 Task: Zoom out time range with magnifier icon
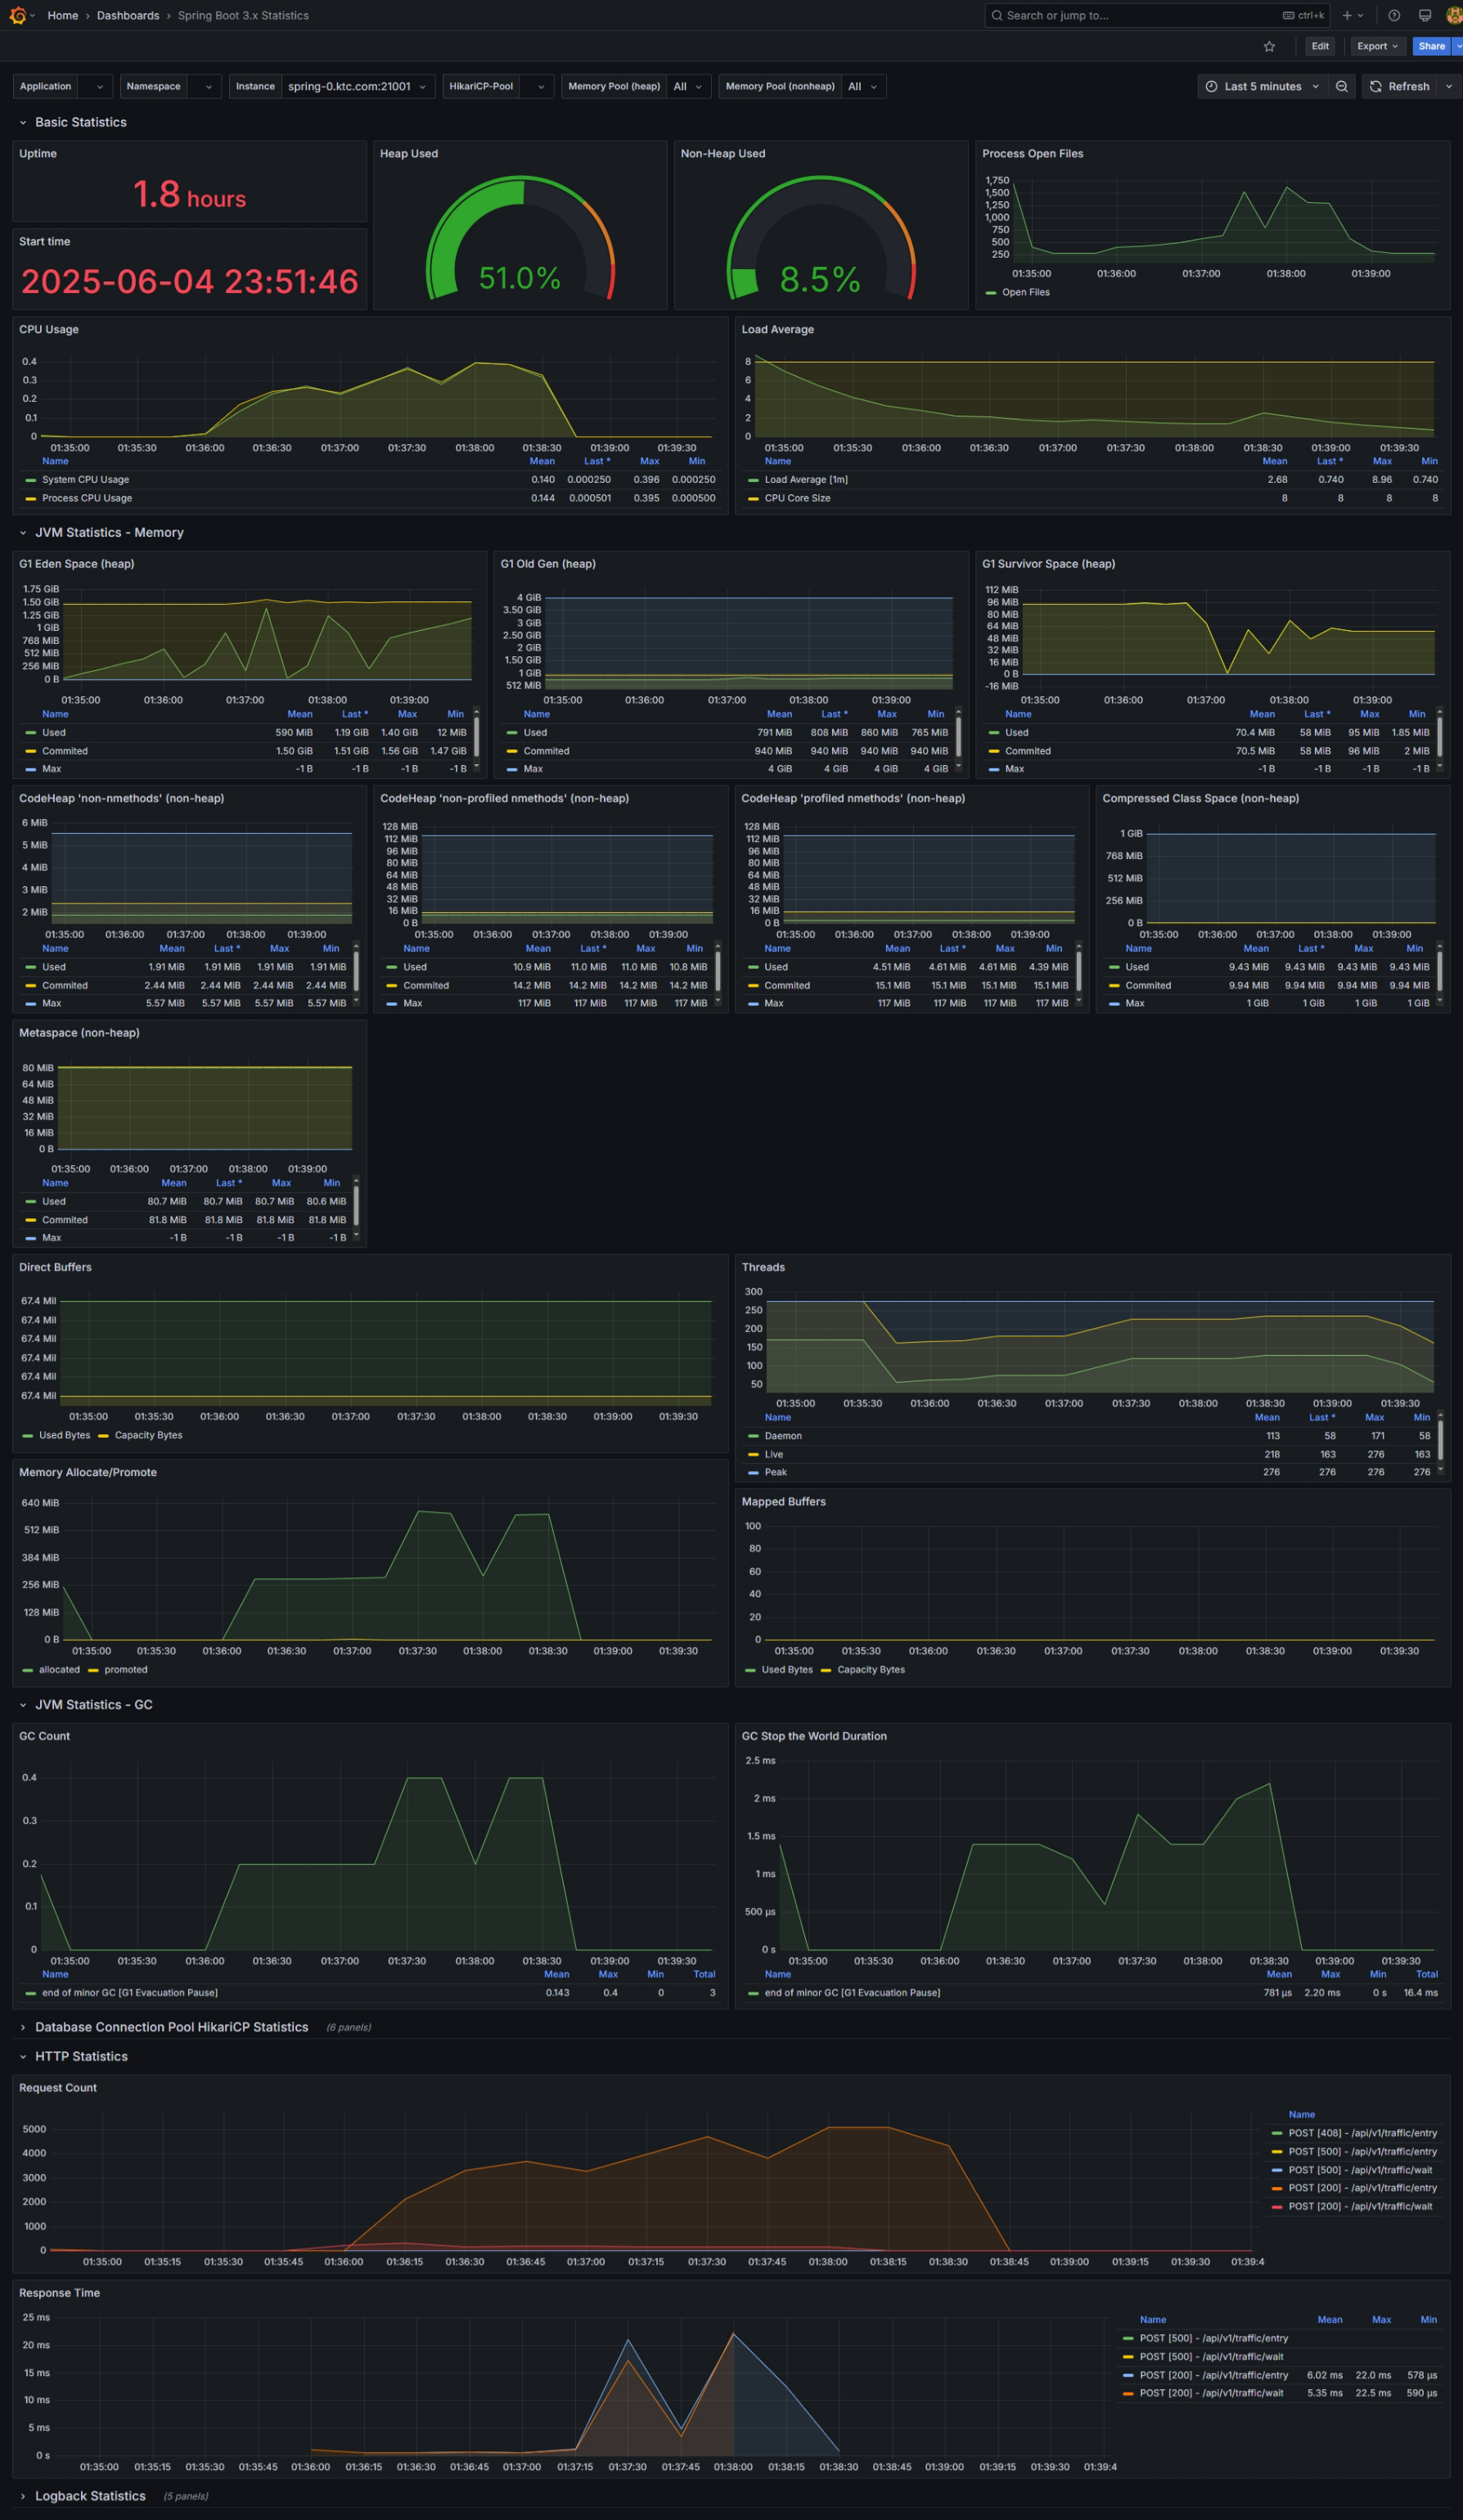(1342, 86)
